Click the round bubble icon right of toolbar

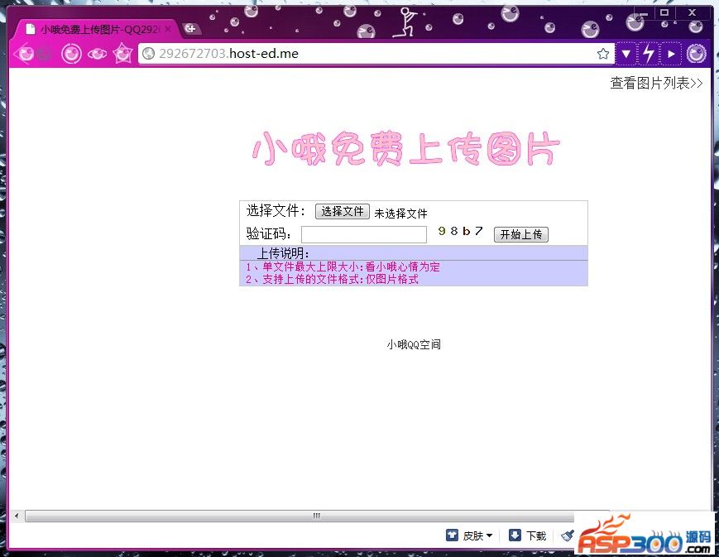tap(697, 54)
